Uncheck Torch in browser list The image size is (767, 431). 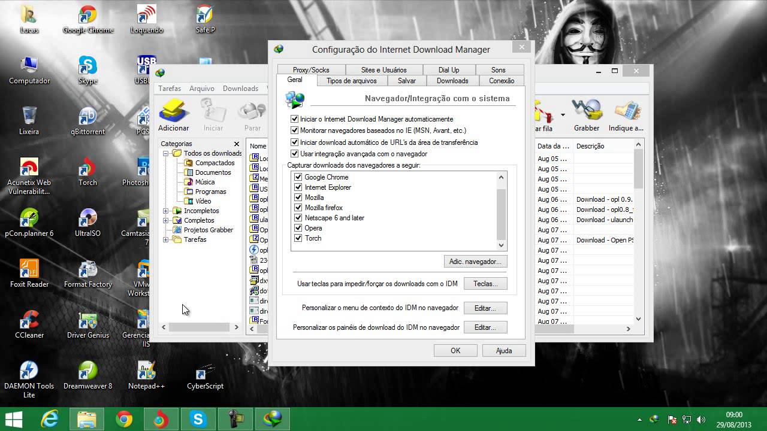[x=298, y=238]
